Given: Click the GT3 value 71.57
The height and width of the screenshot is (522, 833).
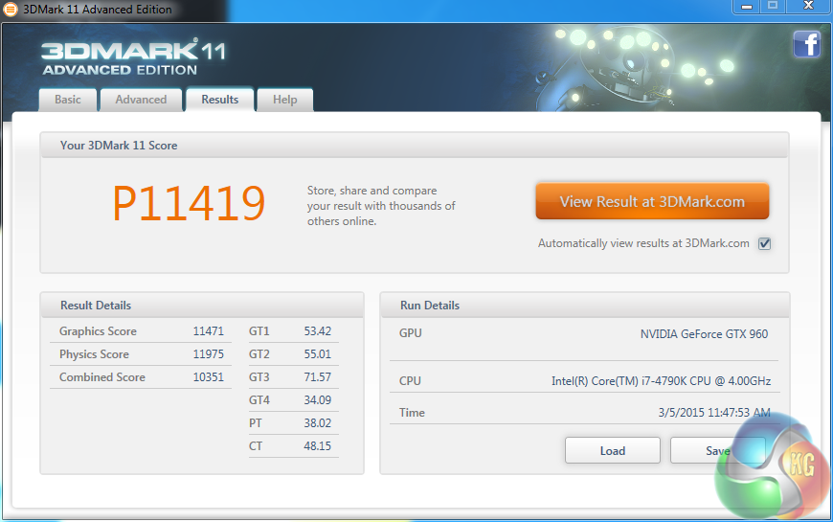Looking at the screenshot, I should pos(318,376).
